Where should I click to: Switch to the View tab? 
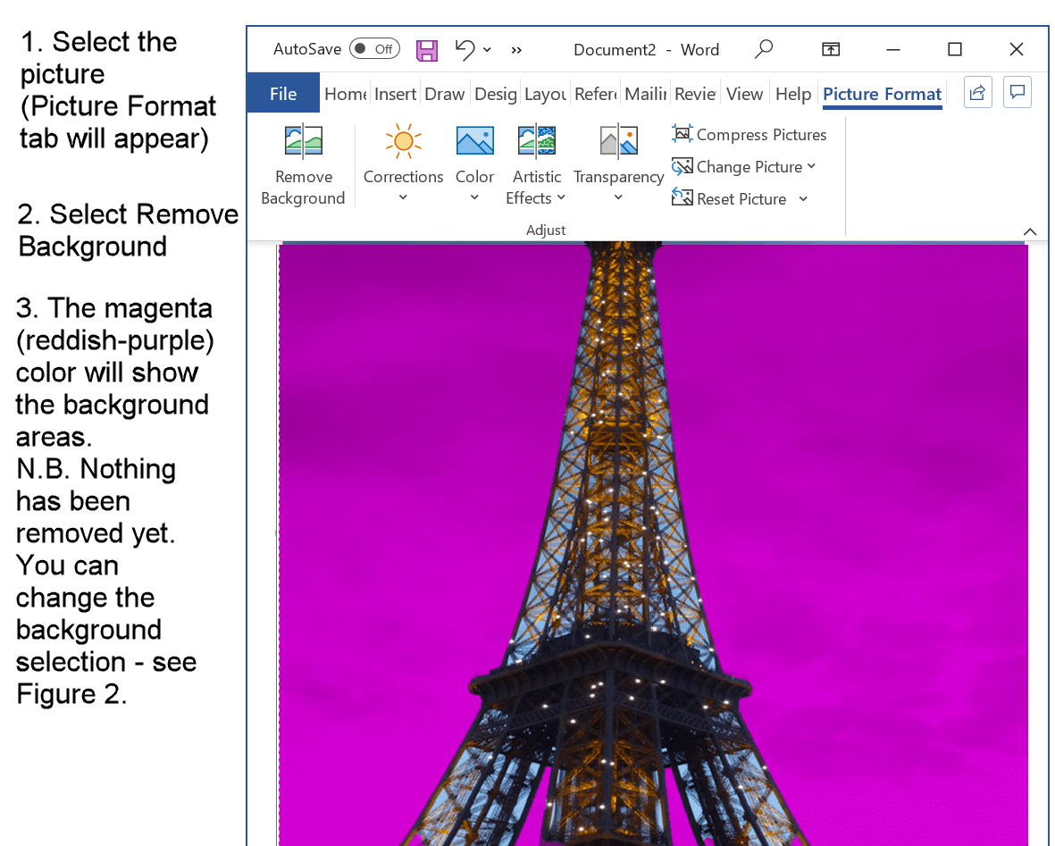(744, 94)
